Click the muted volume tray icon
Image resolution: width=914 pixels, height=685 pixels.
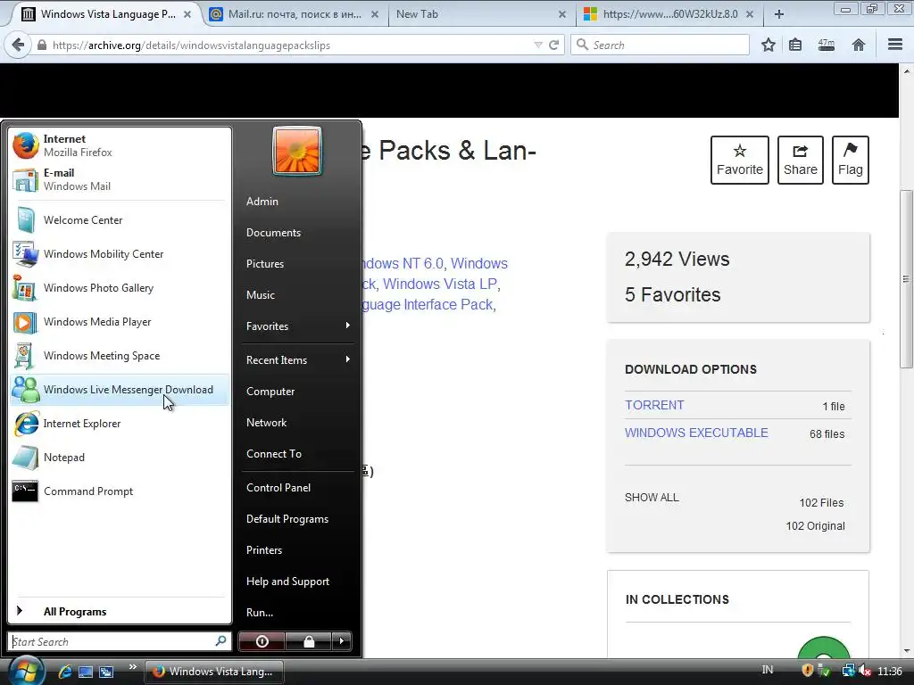click(x=865, y=671)
